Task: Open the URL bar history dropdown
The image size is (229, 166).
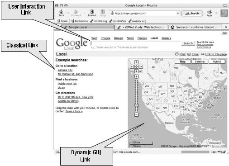Action: 178,13
